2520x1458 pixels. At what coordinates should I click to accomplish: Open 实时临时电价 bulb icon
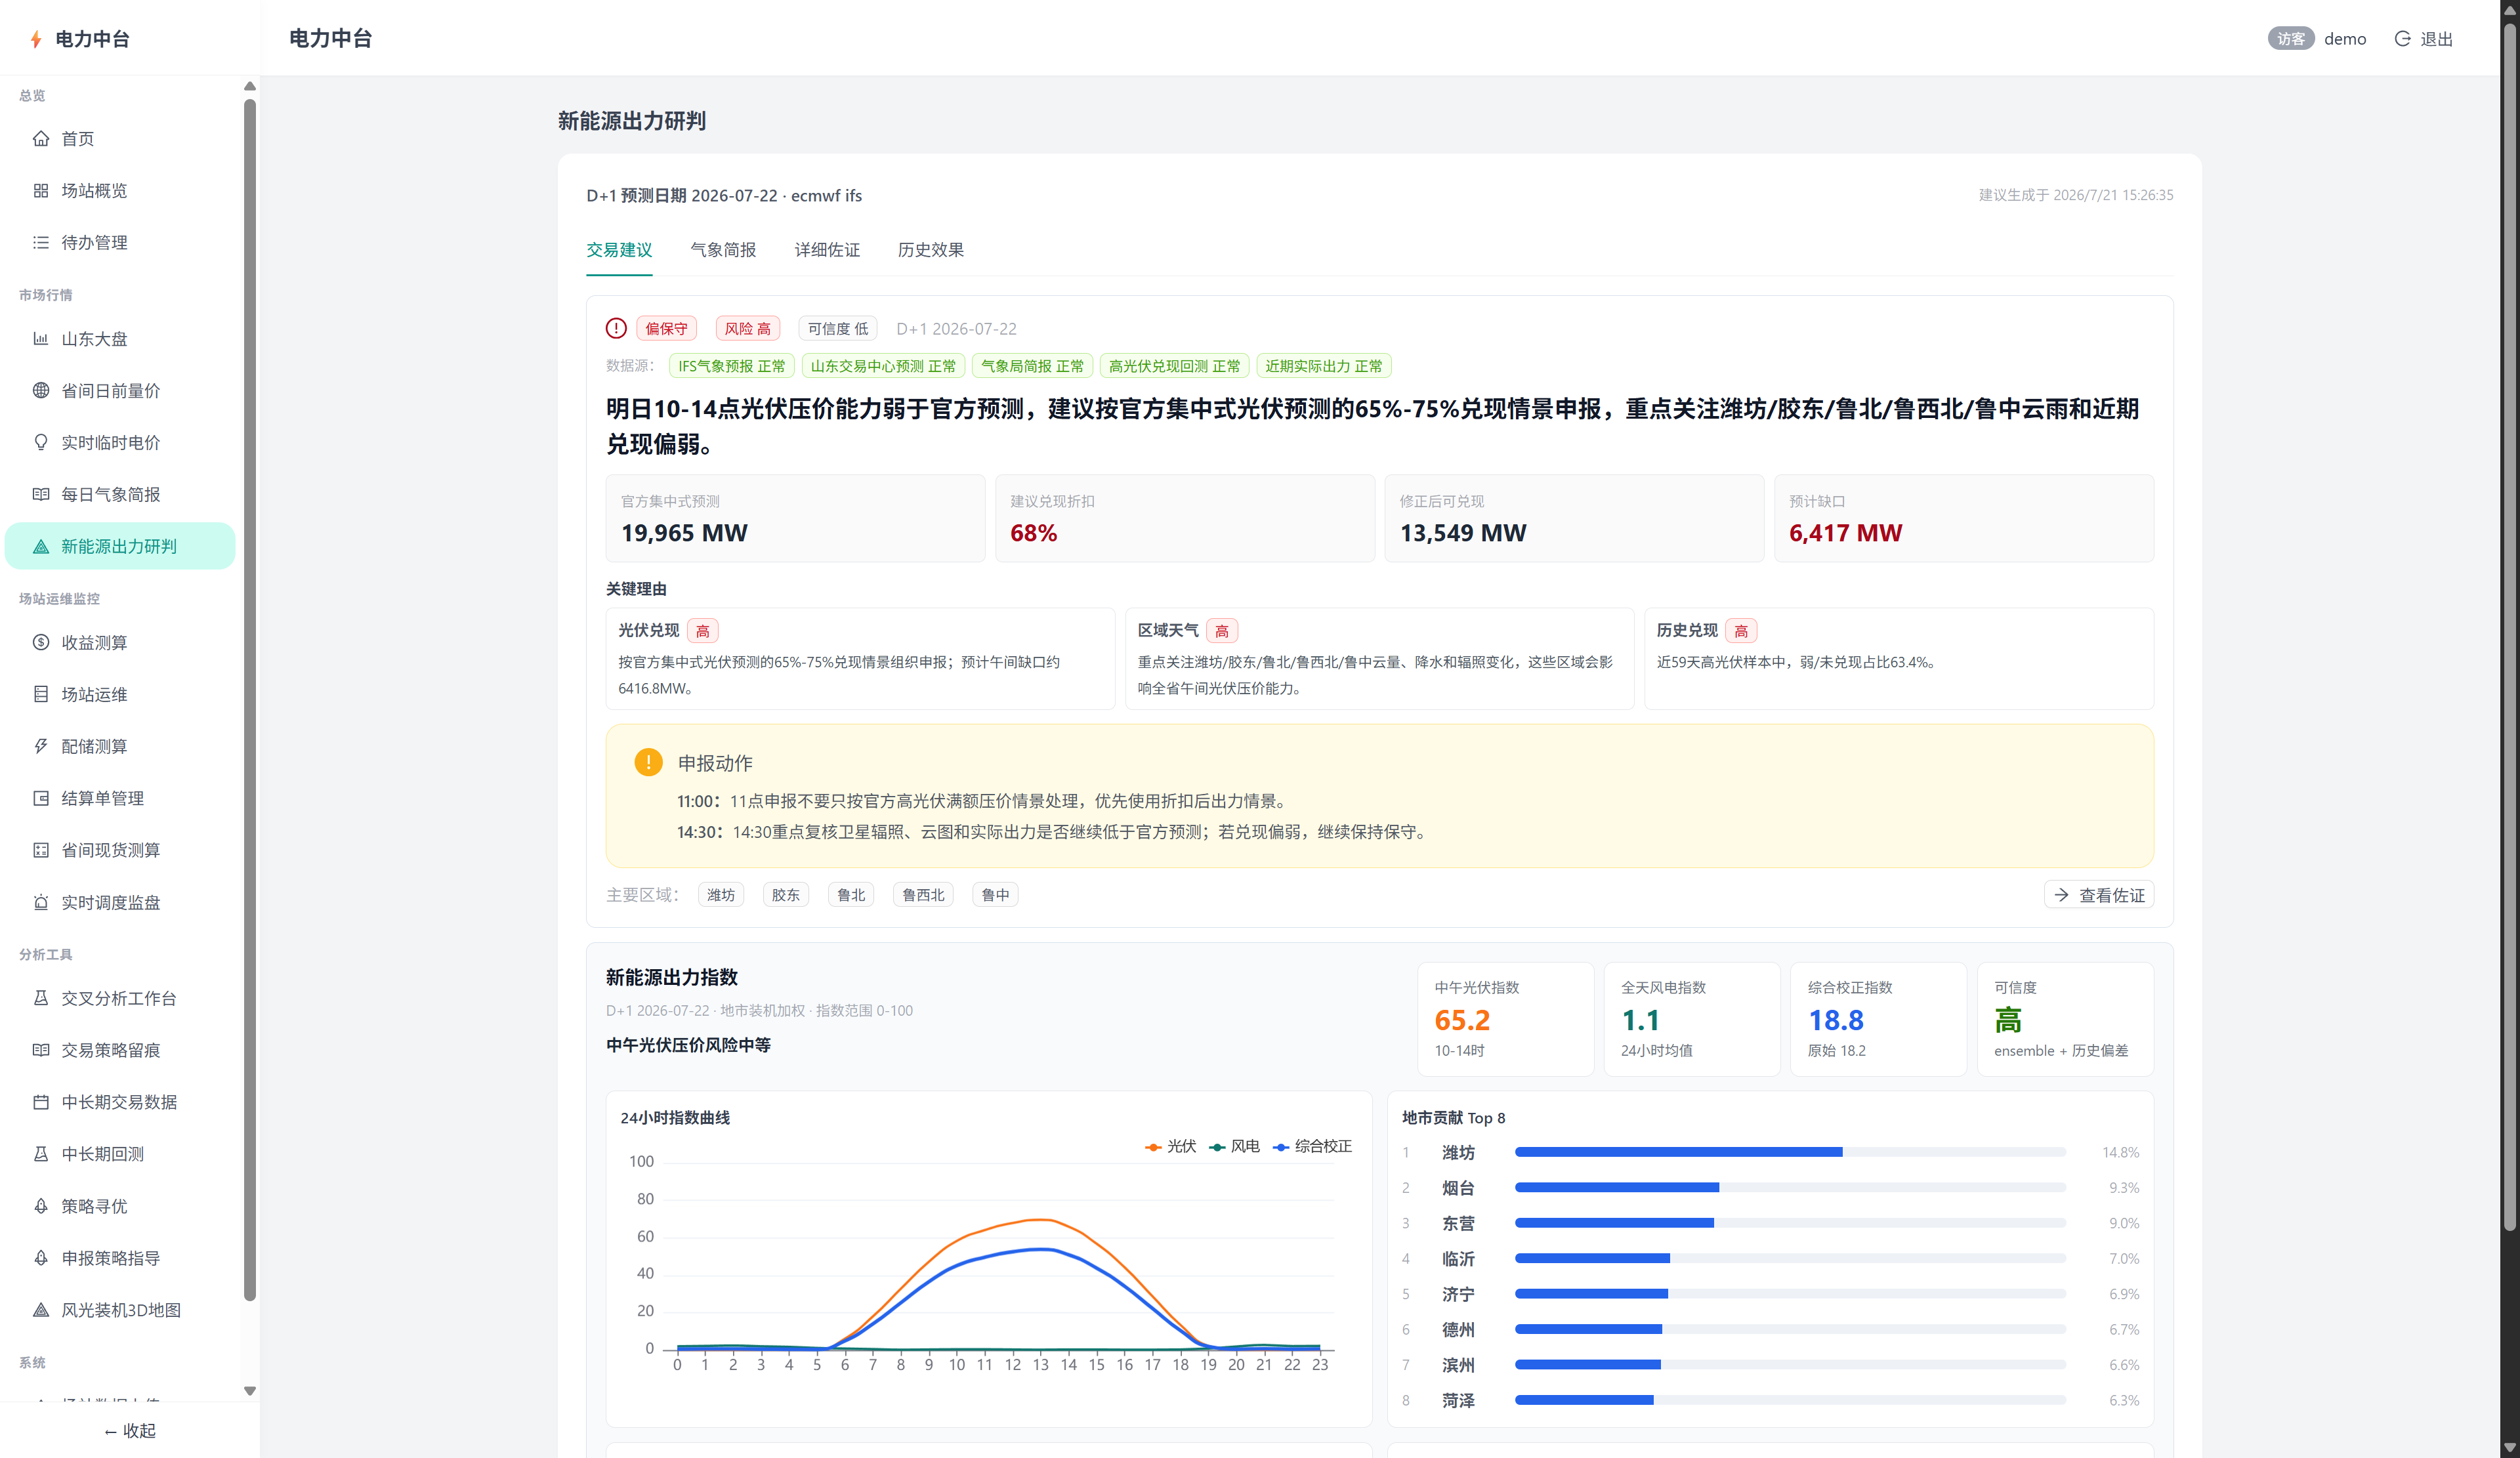coord(41,443)
